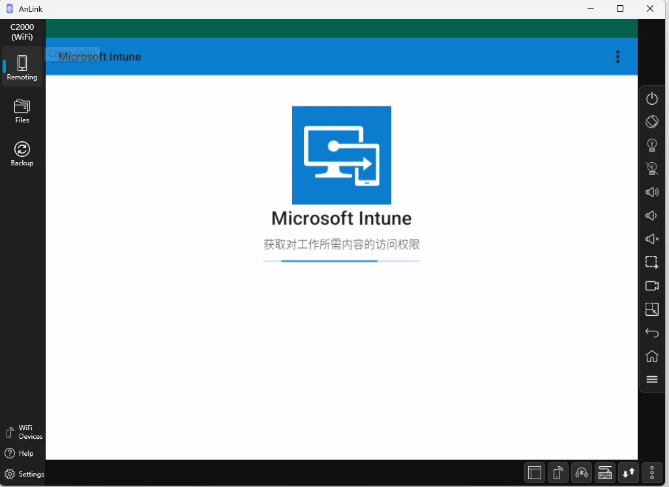Image resolution: width=669 pixels, height=487 pixels.
Task: Minimize the AnLink window
Action: 591,8
